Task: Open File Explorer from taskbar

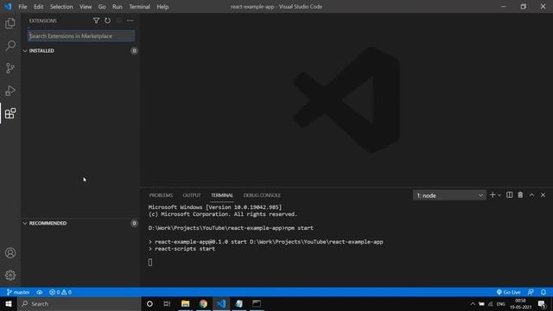Action: 185,303
